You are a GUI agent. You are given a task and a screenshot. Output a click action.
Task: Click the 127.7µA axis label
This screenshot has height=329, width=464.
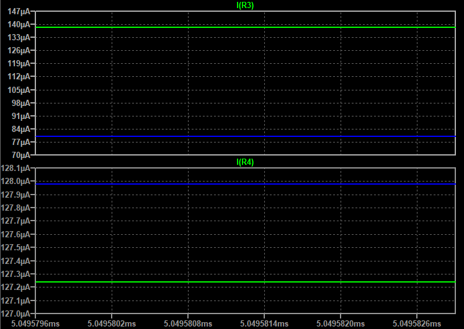(x=16, y=221)
